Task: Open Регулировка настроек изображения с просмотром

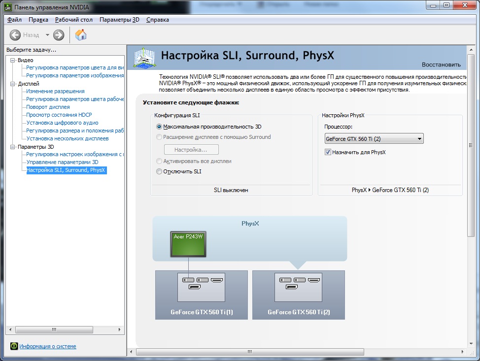Action: (x=75, y=154)
